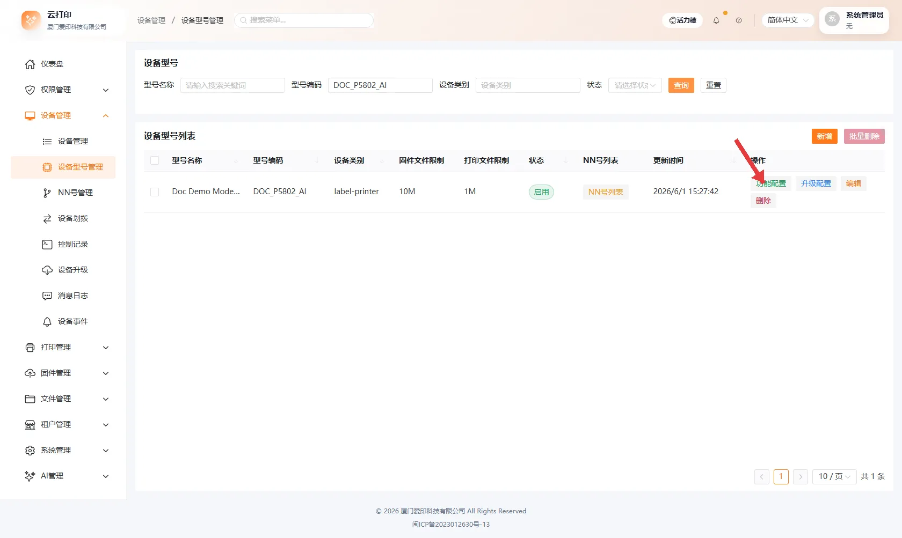The height and width of the screenshot is (538, 902).
Task: Focus the 型号名称 search field
Action: [232, 85]
